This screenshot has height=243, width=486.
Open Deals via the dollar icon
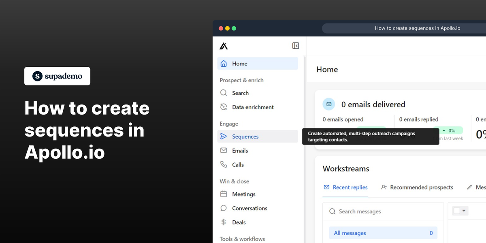[x=224, y=222]
